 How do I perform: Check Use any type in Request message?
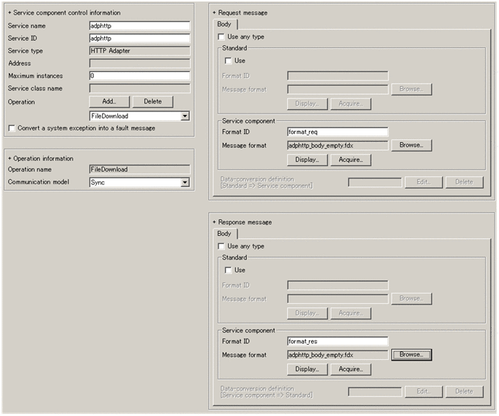pyautogui.click(x=222, y=36)
